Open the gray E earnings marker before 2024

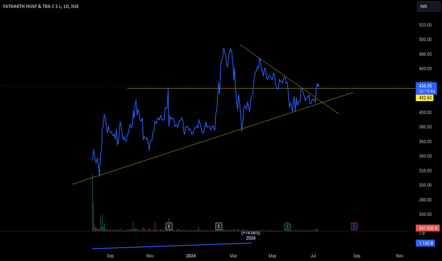pyautogui.click(x=169, y=226)
